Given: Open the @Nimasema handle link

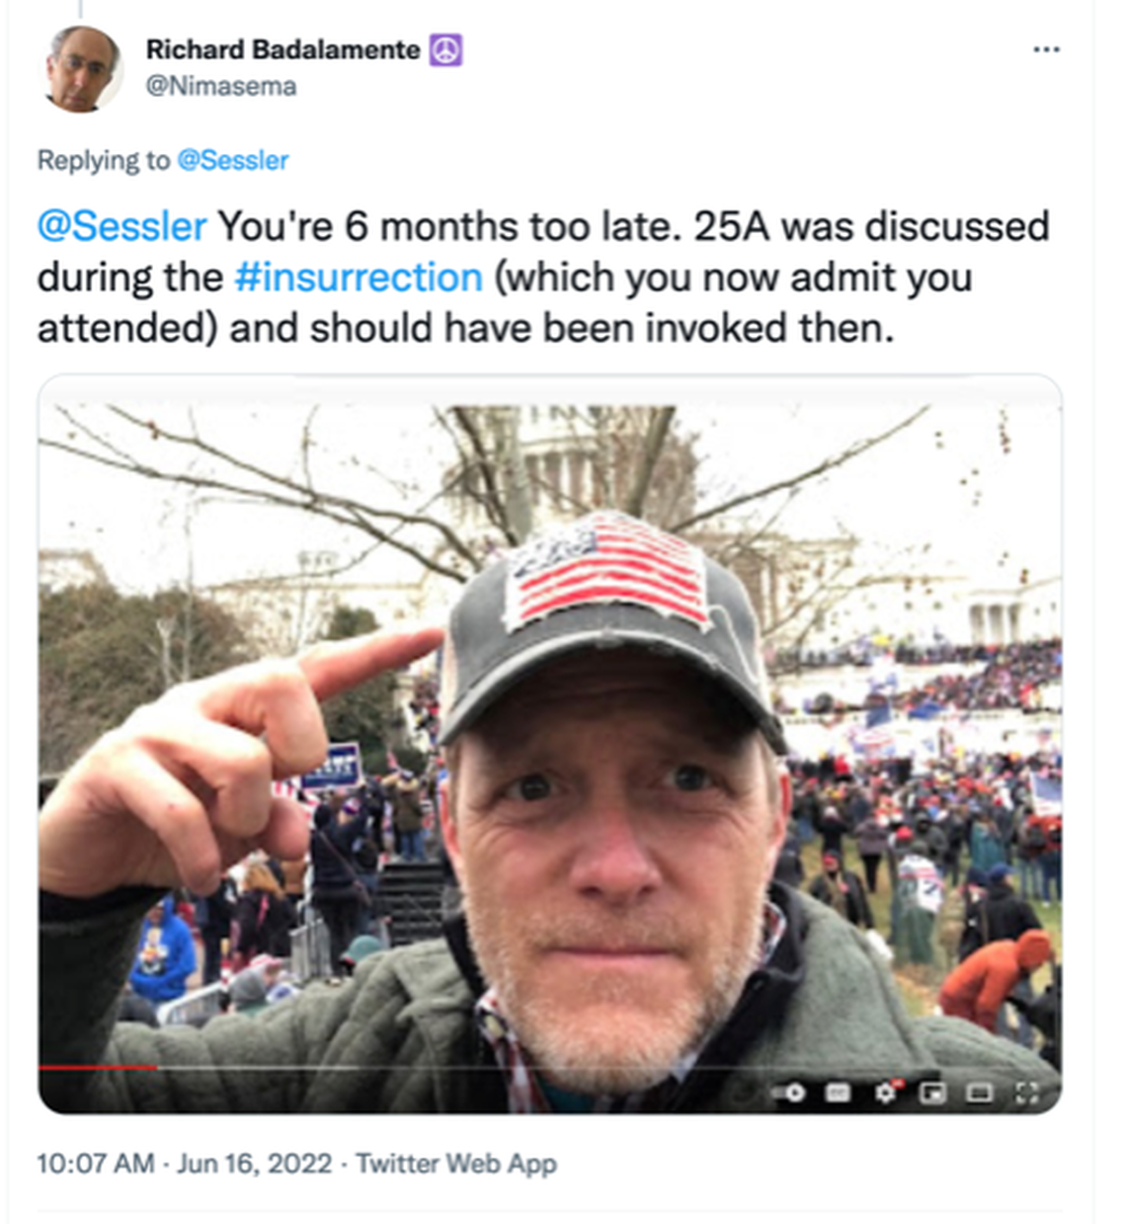Looking at the screenshot, I should (x=220, y=86).
